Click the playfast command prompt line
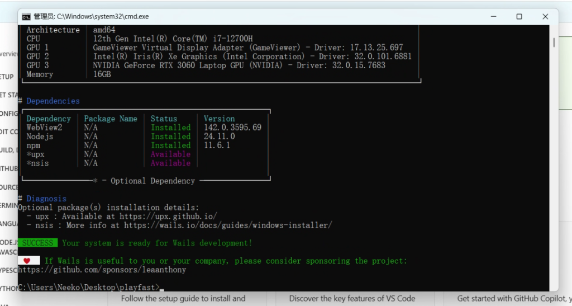The image size is (572, 306). pos(89,287)
